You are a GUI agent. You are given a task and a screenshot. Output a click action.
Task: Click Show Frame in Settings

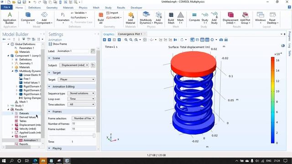pos(58,44)
